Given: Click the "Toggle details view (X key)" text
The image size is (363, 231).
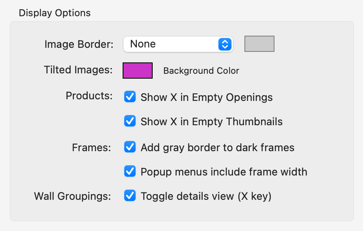Looking at the screenshot, I should (206, 197).
